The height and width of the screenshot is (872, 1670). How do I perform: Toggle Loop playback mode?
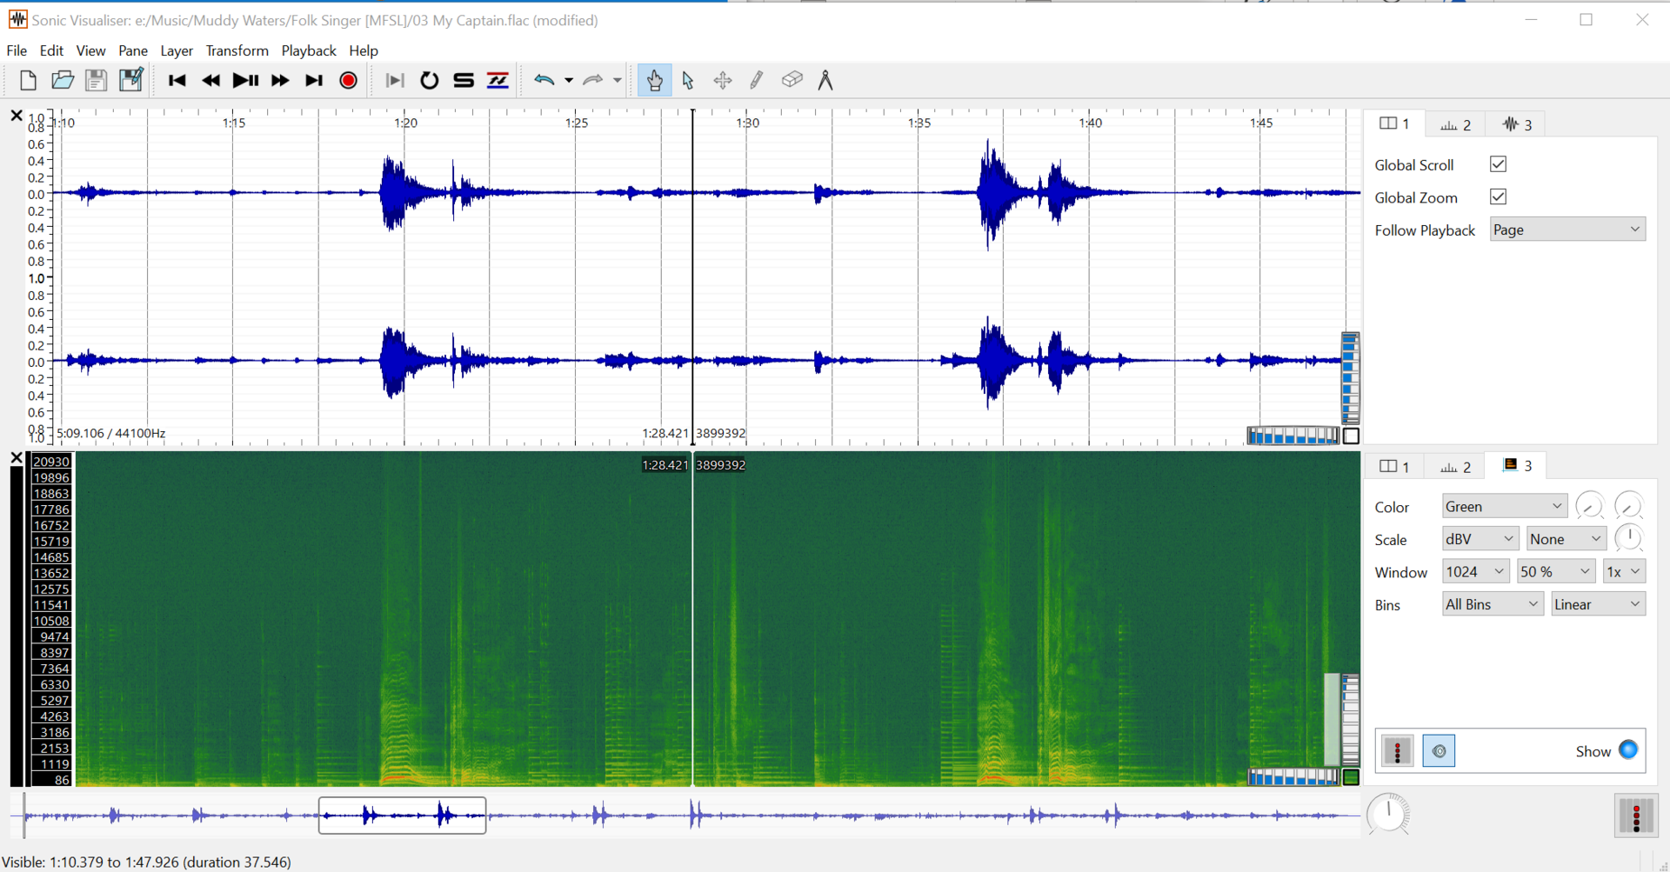(429, 81)
